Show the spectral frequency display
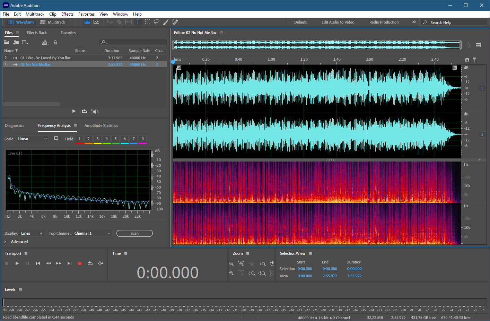Viewport: 490px width, 321px height. point(87,22)
